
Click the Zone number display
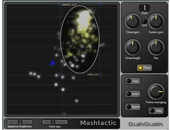tap(144, 8)
